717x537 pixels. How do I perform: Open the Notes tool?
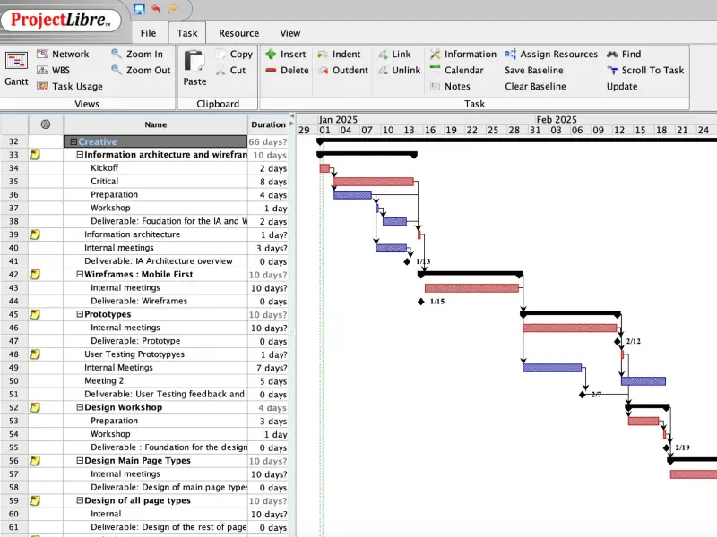(460, 86)
